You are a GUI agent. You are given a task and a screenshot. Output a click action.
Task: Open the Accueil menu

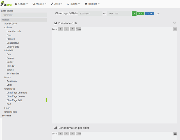21,4
